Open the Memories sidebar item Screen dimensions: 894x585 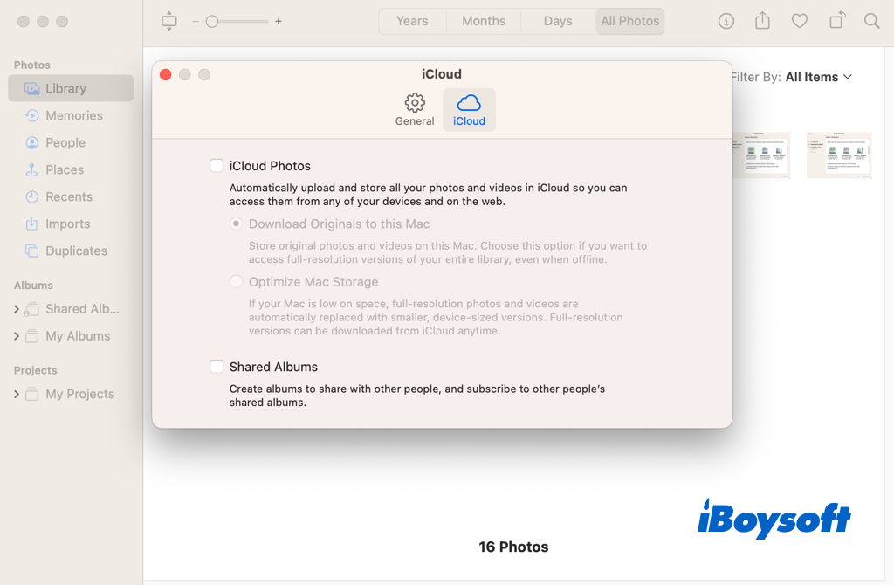(73, 115)
